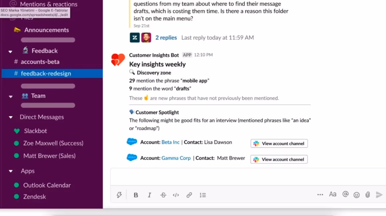Viewport: 386px width, 216px height.
Task: Click Matt Brewer's green status dot
Action: point(17,156)
